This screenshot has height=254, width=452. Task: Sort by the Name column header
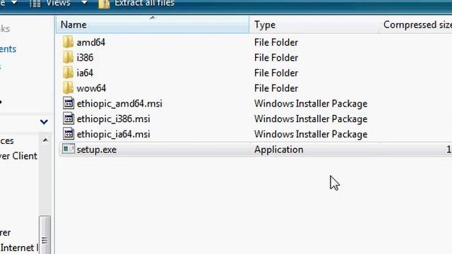point(153,25)
